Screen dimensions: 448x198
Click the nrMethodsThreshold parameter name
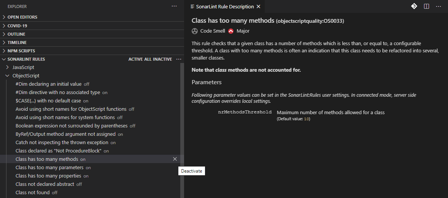pyautogui.click(x=245, y=112)
